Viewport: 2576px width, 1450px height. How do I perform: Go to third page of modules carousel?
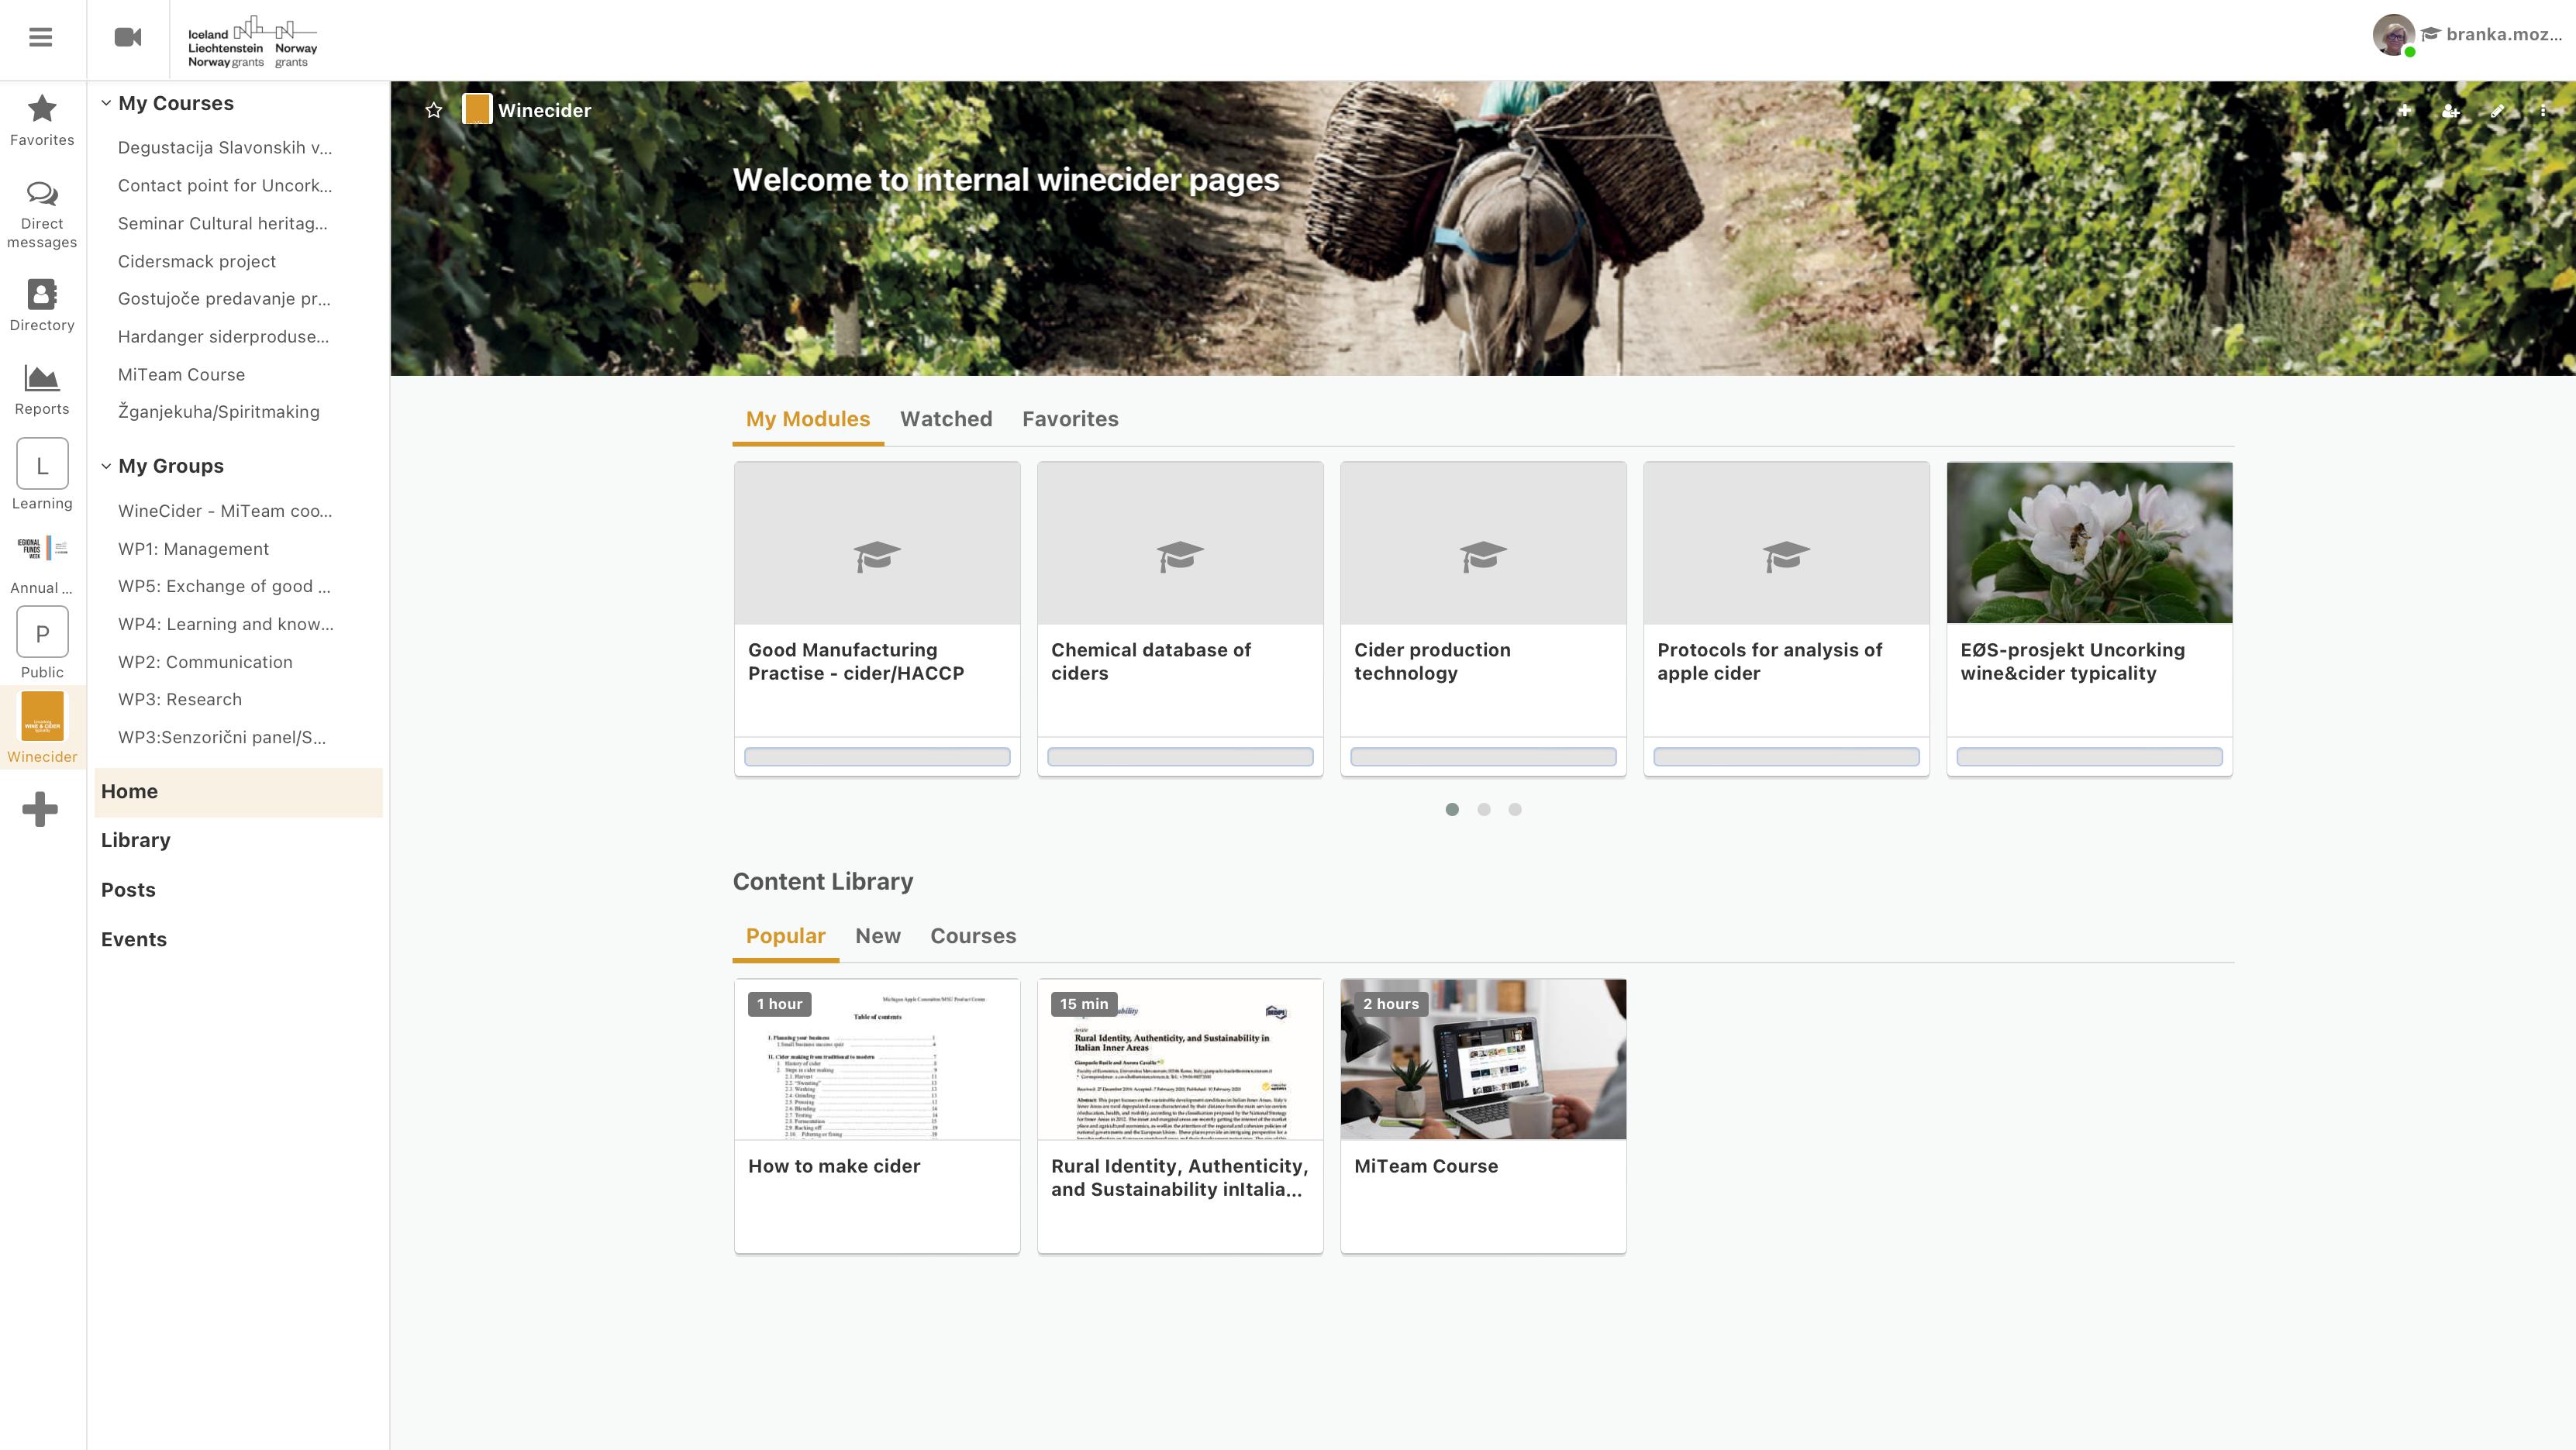[x=1515, y=809]
